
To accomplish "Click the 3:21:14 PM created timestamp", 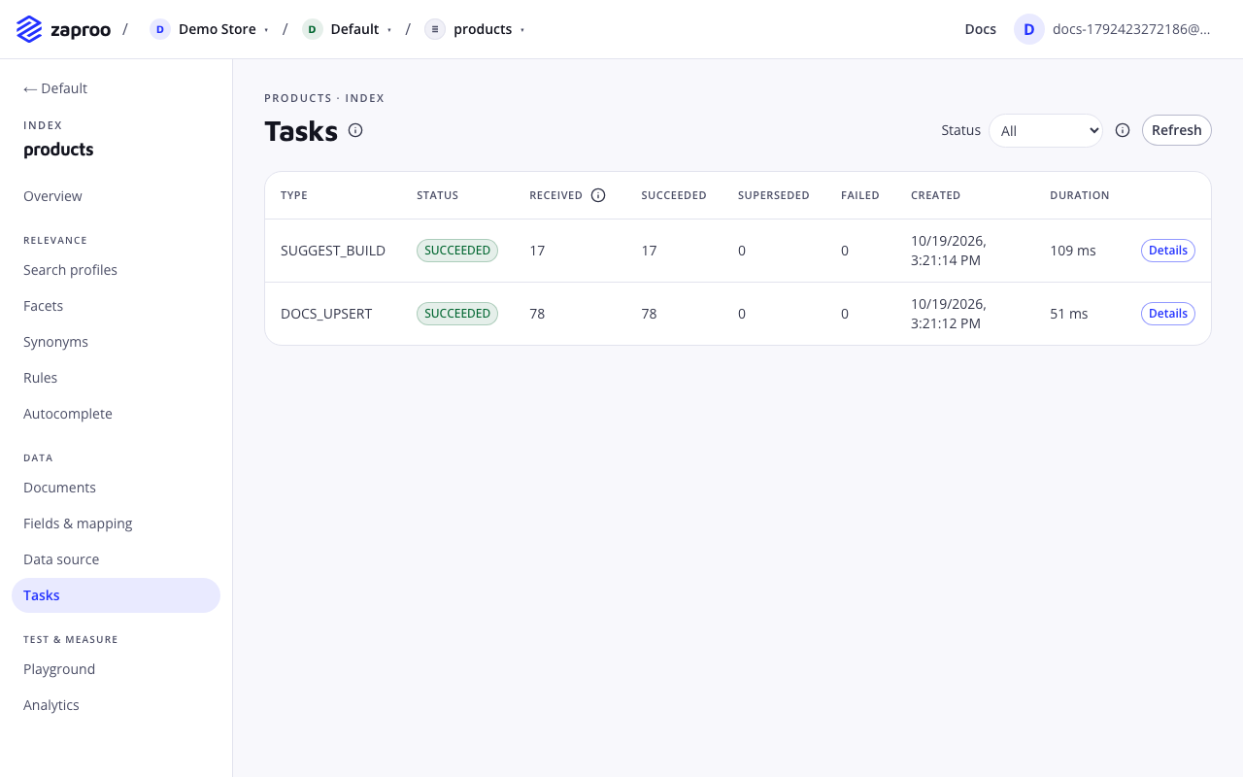I will point(949,251).
